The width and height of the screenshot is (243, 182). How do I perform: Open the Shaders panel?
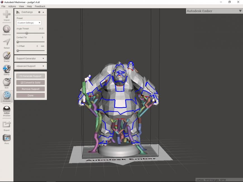6,111
